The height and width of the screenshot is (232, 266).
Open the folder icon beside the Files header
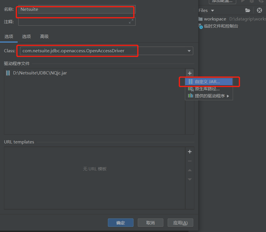coord(248,10)
